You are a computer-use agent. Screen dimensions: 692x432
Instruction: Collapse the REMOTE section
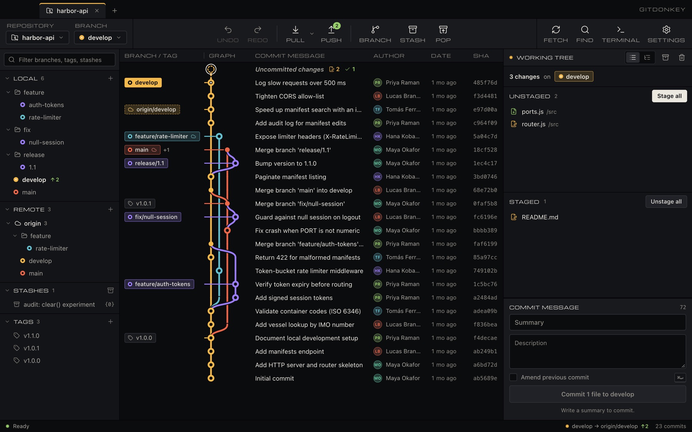click(x=7, y=209)
